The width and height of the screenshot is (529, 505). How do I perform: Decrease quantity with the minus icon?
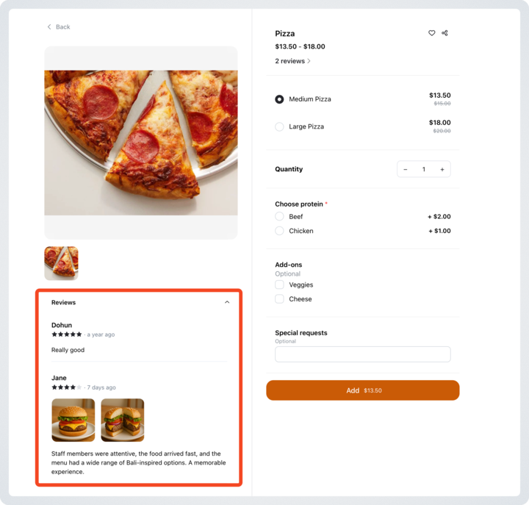[406, 170]
